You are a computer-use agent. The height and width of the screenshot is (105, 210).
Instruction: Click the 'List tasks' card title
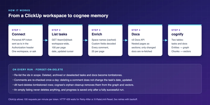coord(60,34)
